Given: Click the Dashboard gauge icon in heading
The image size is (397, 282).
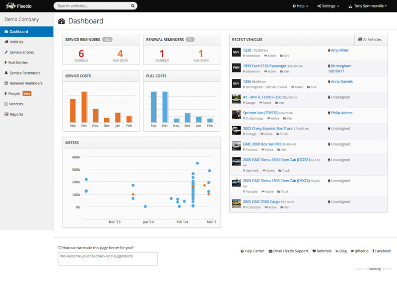Looking at the screenshot, I should pos(62,21).
